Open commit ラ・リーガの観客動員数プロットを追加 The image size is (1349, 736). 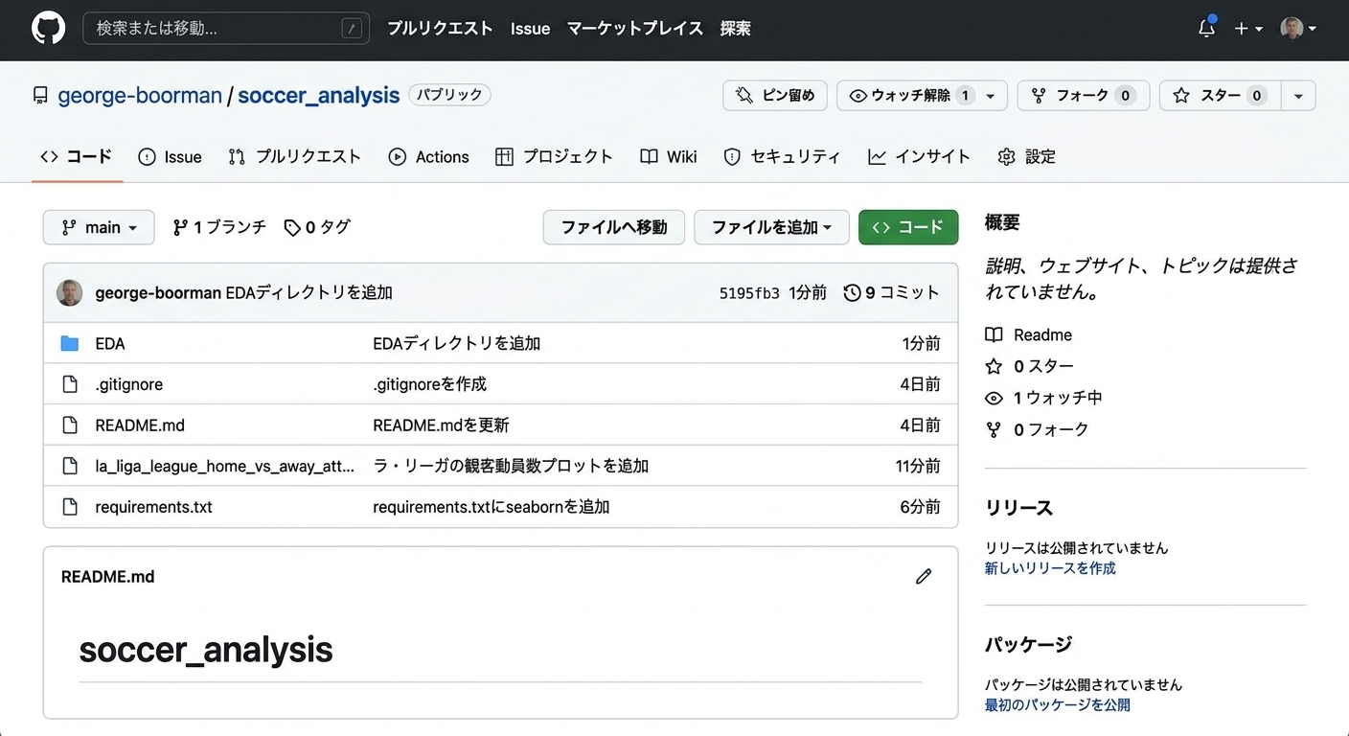click(511, 466)
